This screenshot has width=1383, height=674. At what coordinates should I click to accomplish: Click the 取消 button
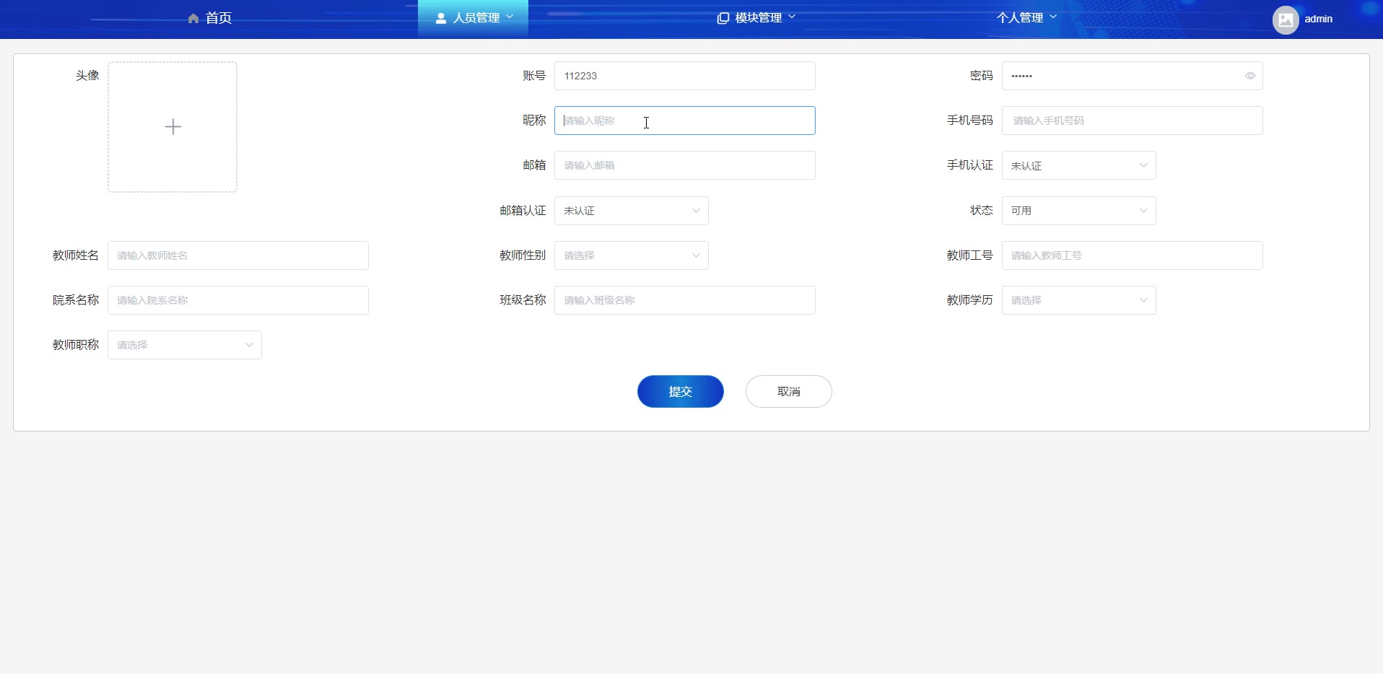click(788, 391)
